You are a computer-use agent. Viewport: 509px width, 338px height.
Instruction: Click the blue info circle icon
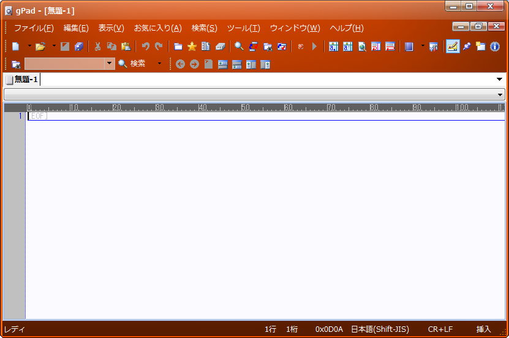(495, 47)
